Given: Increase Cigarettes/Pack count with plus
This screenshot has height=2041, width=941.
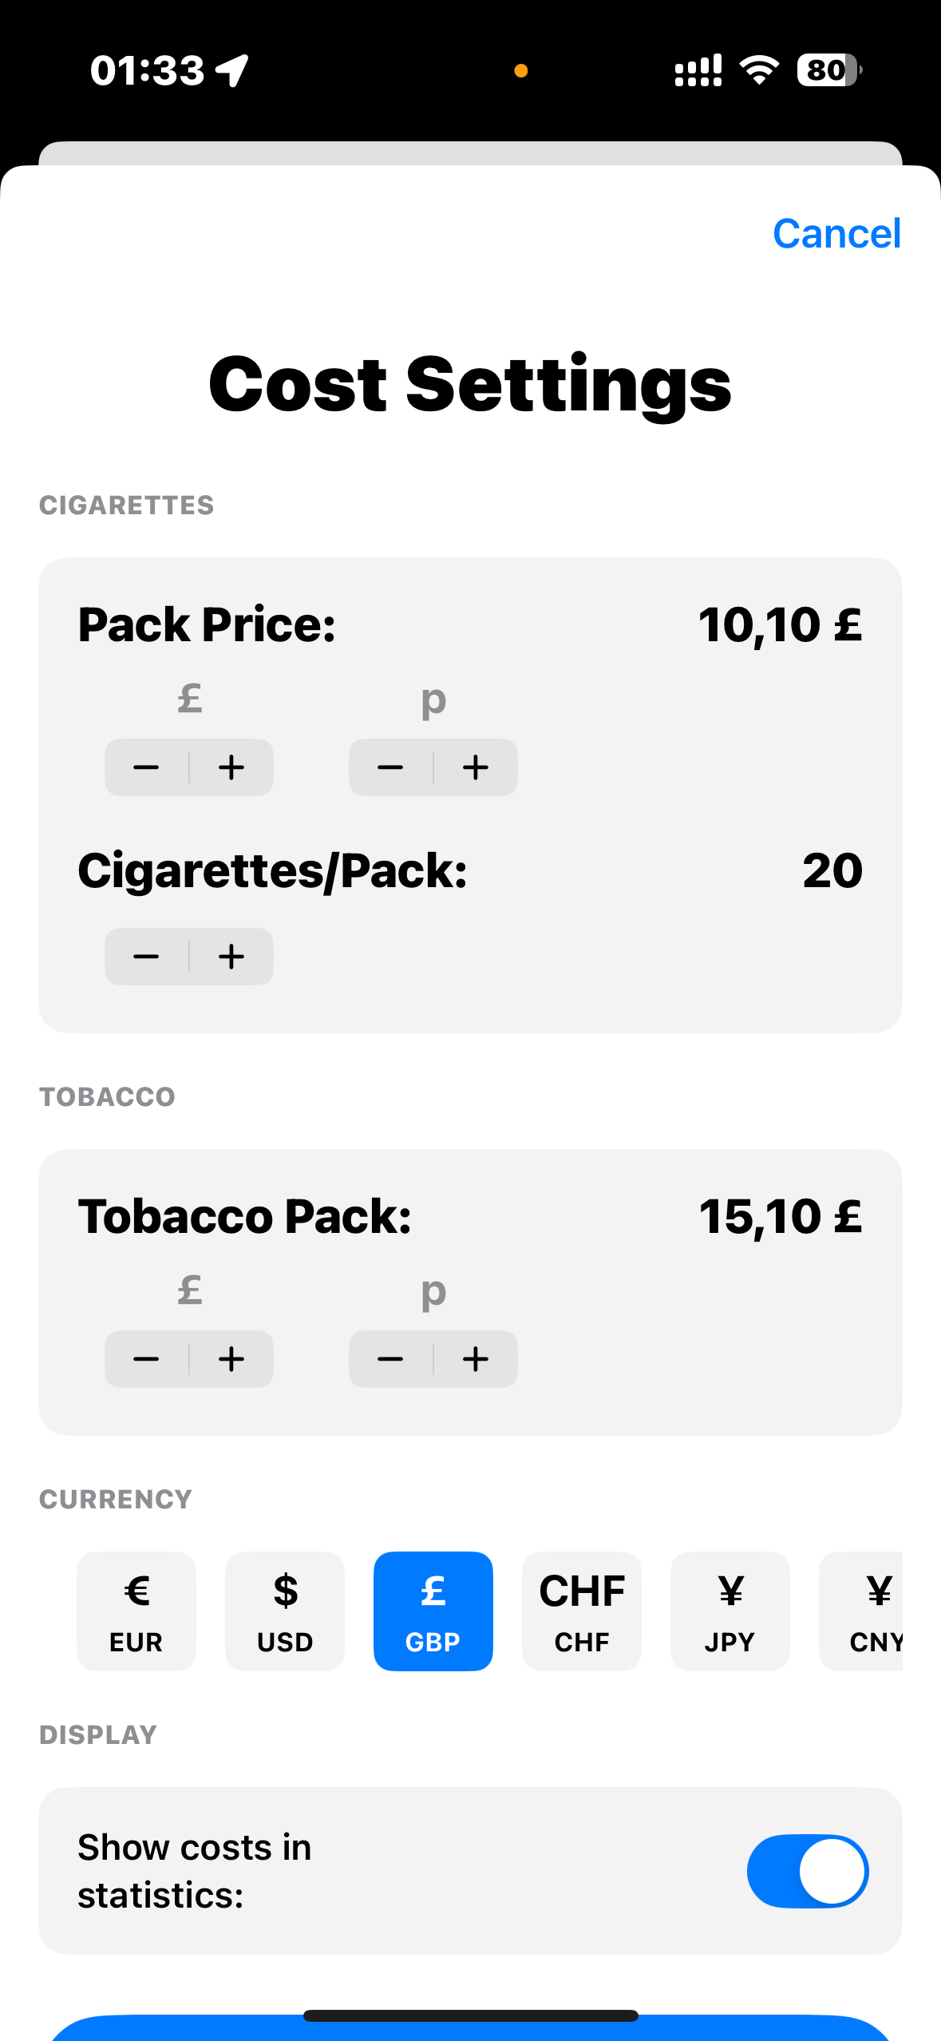Looking at the screenshot, I should point(231,957).
